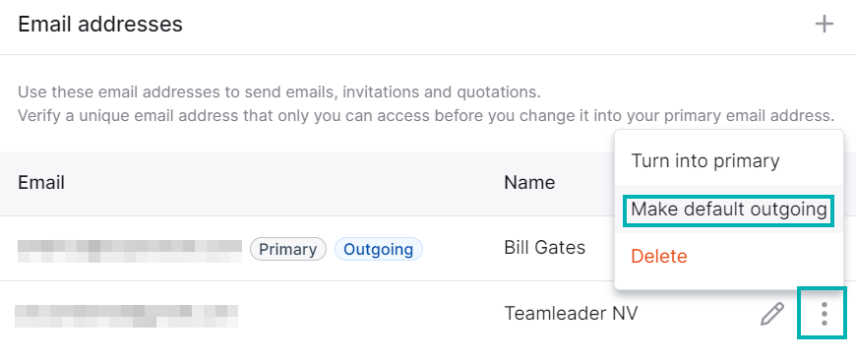Delete the email via red Delete option
This screenshot has height=361, width=856.
[659, 256]
